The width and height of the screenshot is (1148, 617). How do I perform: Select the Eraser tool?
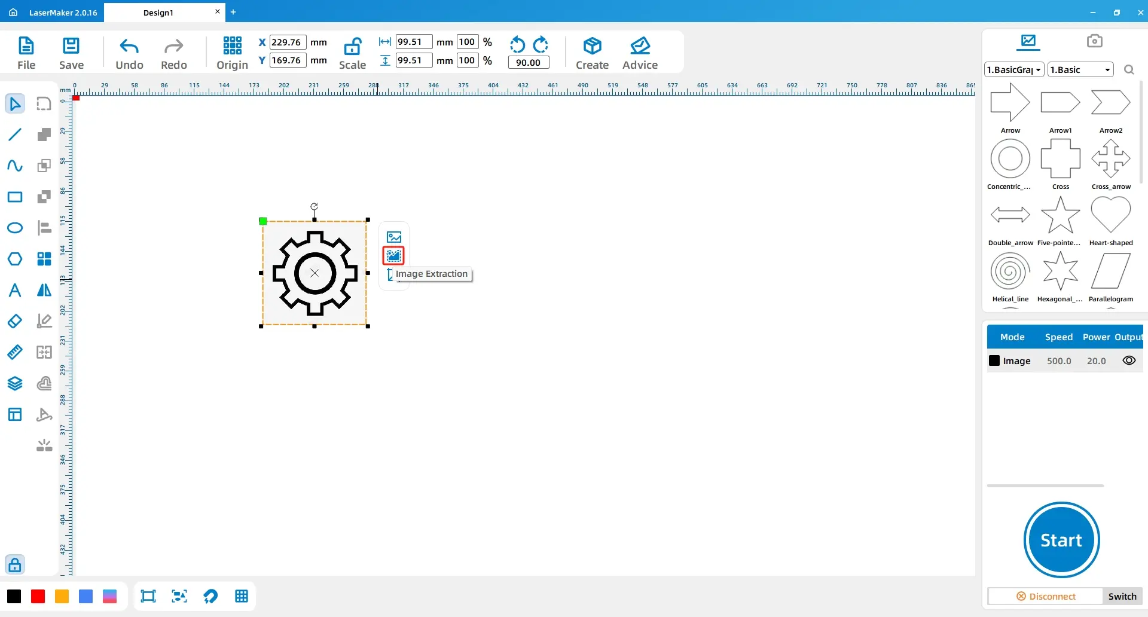click(15, 321)
